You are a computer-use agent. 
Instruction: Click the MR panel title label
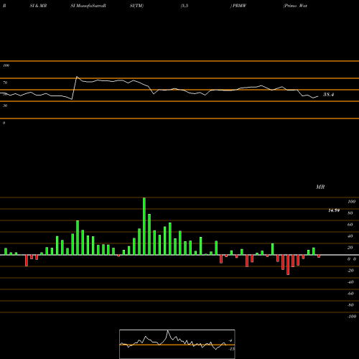click(320, 187)
